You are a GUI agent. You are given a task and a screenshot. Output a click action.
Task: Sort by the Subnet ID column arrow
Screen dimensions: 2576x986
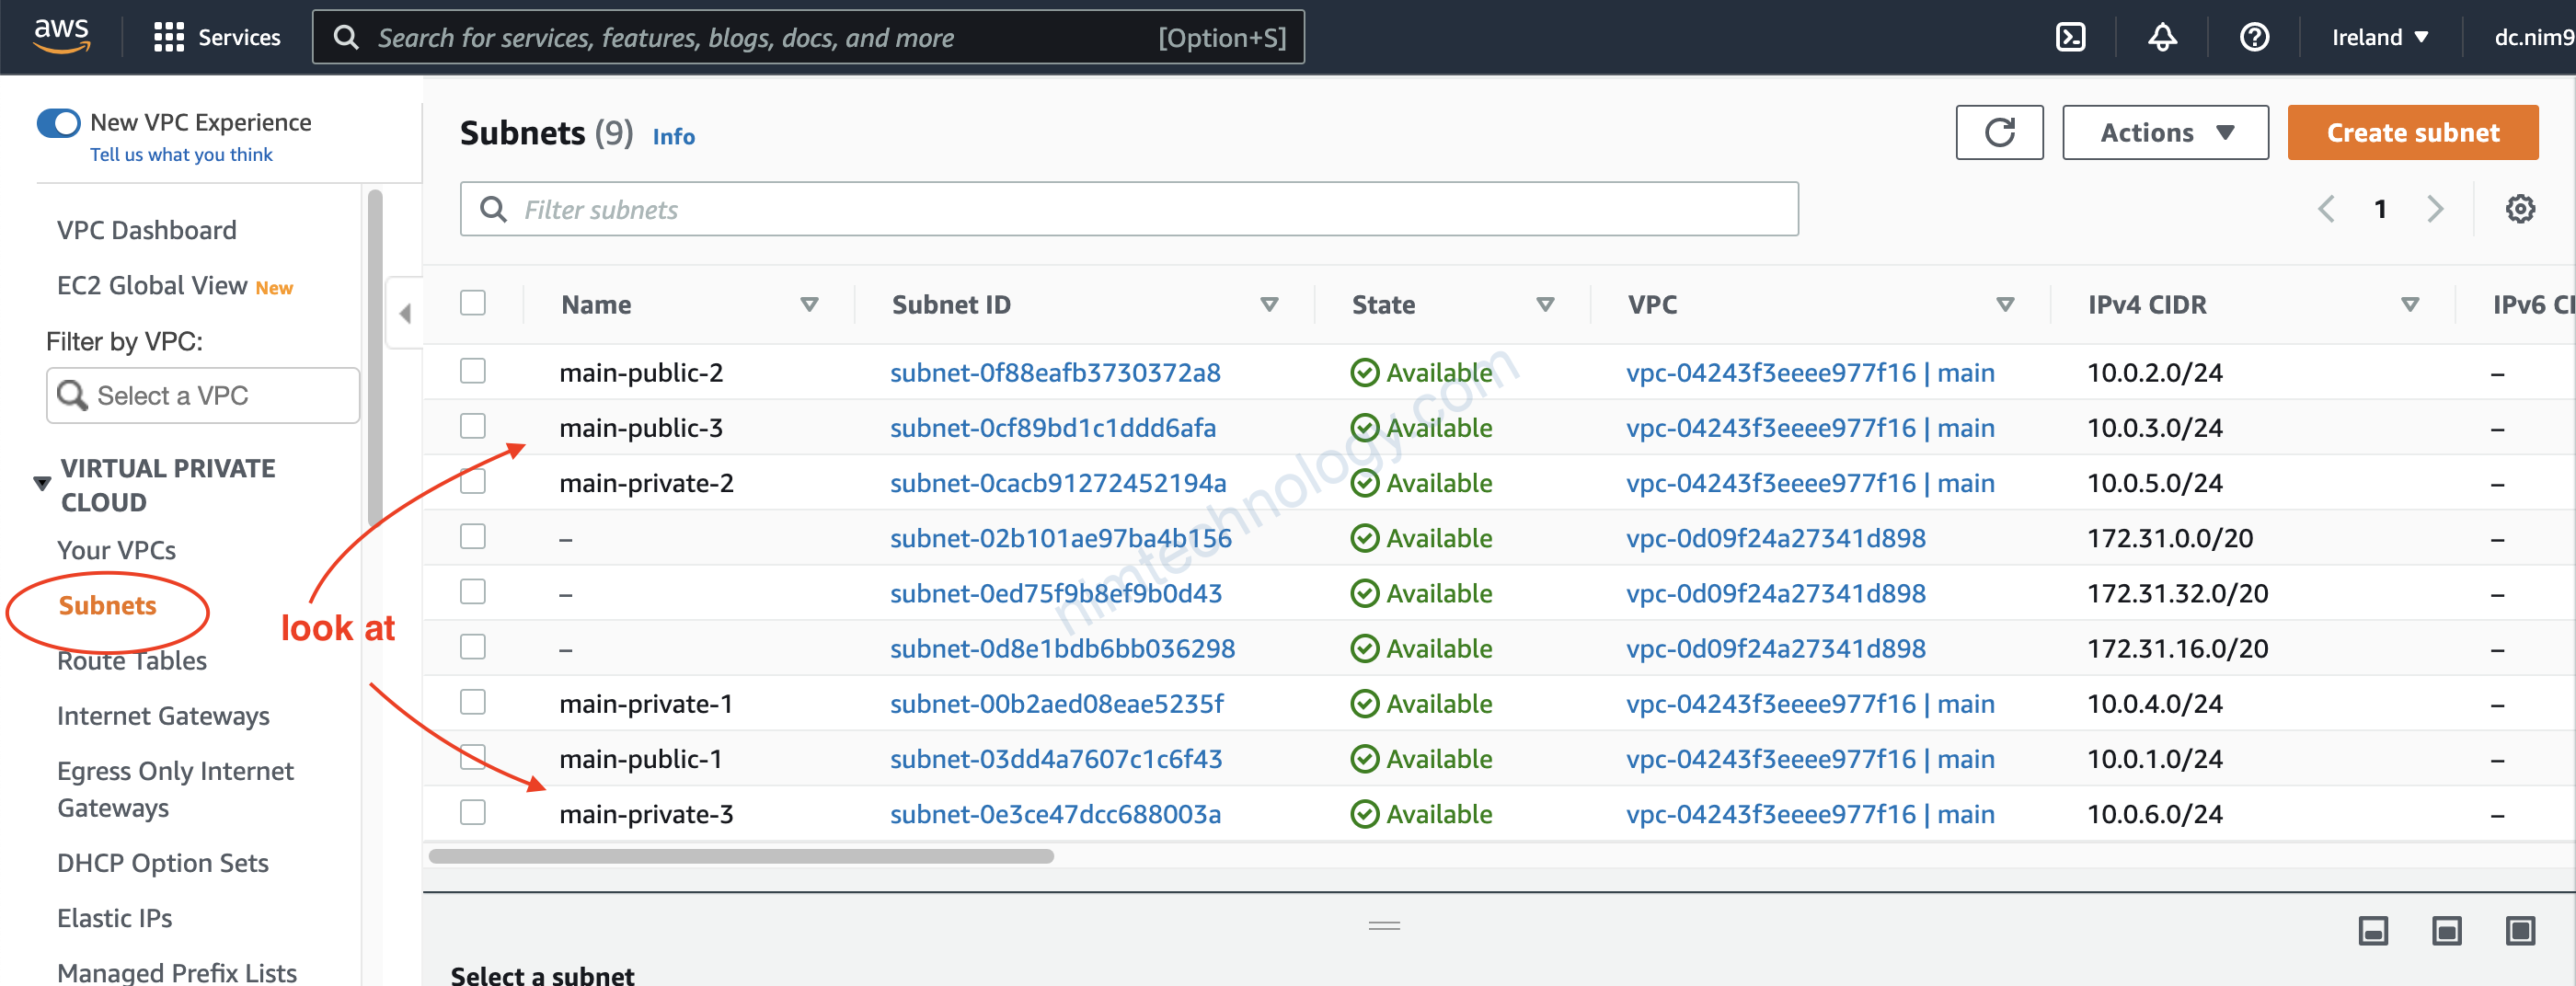click(1269, 304)
